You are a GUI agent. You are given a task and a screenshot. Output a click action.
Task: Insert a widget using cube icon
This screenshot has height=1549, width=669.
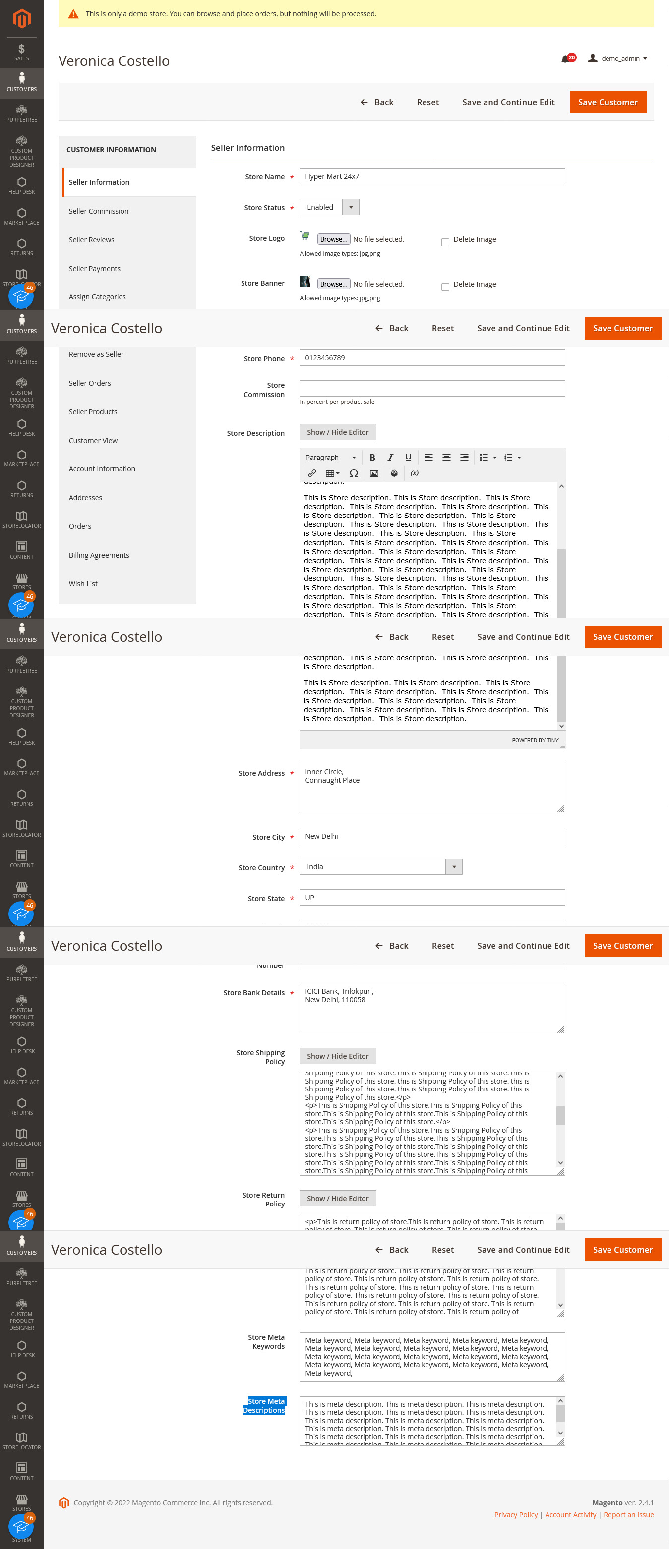coord(394,473)
